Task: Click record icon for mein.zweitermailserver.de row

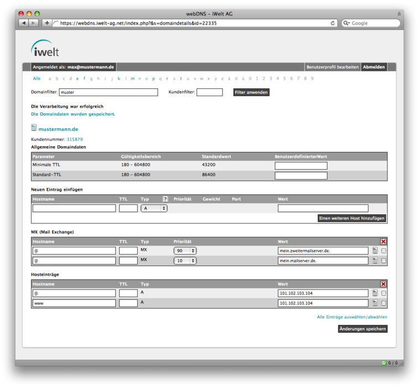Action: point(375,250)
